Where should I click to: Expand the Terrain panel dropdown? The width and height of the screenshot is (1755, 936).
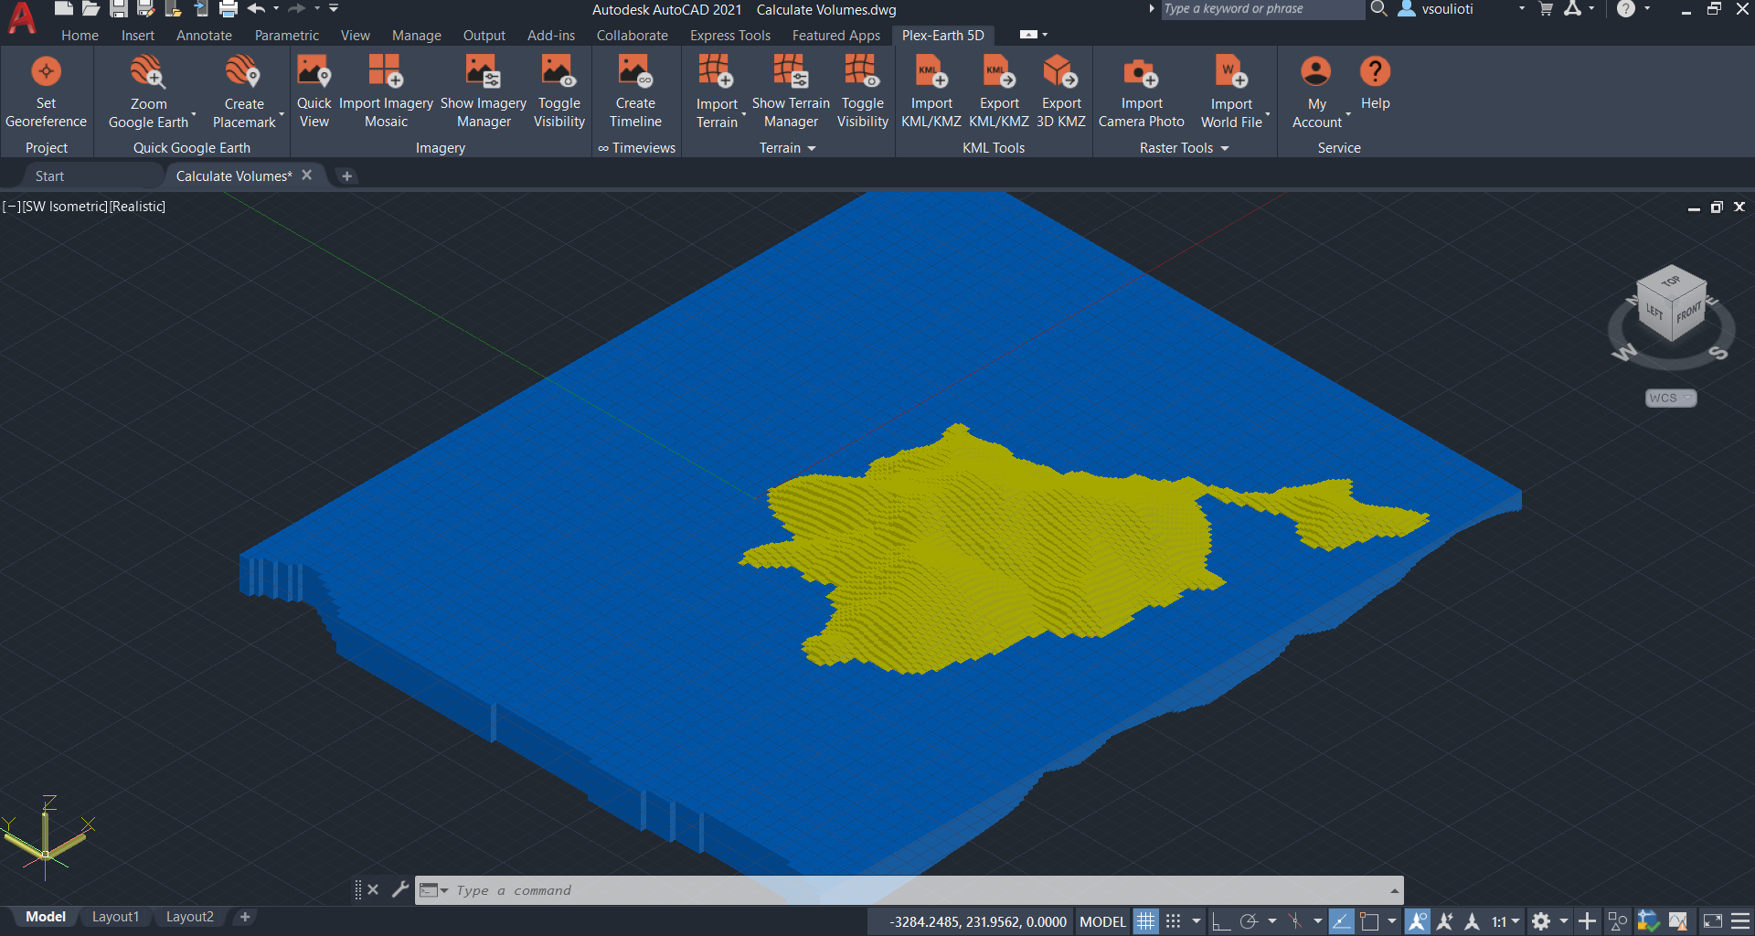(812, 147)
